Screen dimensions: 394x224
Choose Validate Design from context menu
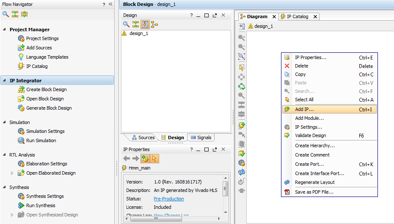coord(329,135)
